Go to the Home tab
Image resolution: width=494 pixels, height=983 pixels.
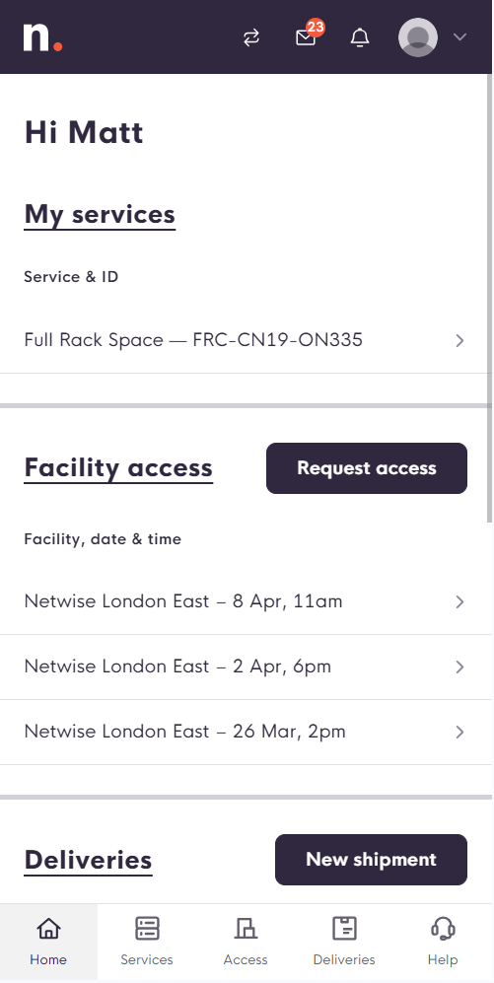pos(48,942)
